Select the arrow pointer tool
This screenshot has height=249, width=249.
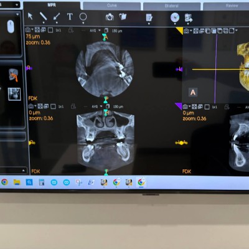(x=31, y=16)
